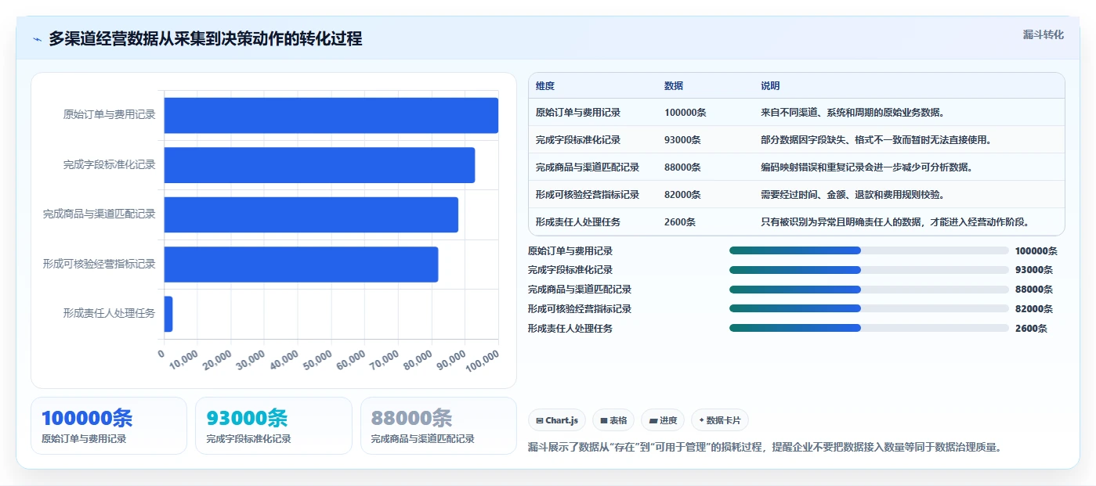Click the 原始订单与费用记录 y-axis label in chart
Screen dimensions: 1096x486
[110, 115]
